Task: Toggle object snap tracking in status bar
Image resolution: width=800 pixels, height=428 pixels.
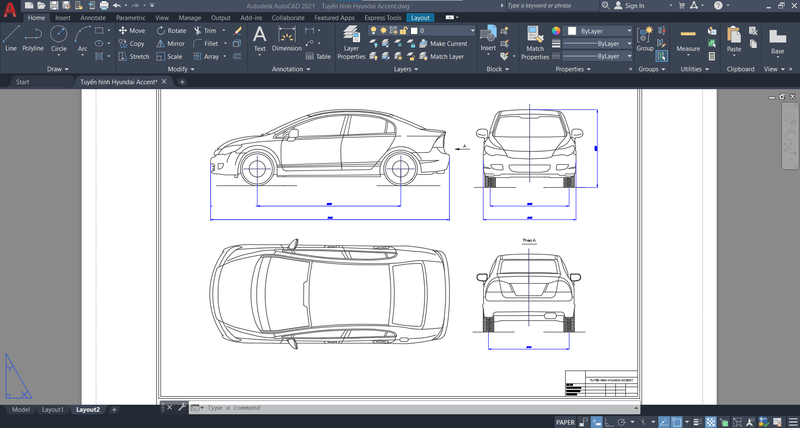Action: tap(664, 422)
